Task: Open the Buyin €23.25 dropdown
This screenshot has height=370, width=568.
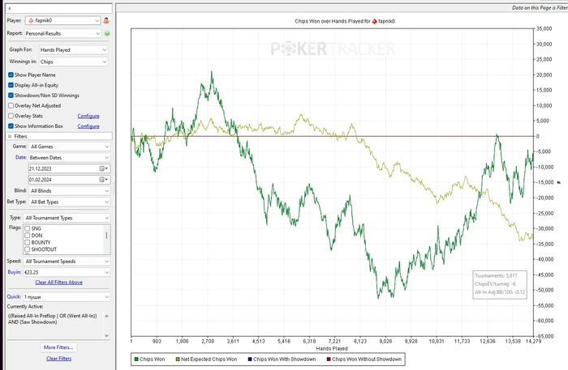Action: point(67,273)
